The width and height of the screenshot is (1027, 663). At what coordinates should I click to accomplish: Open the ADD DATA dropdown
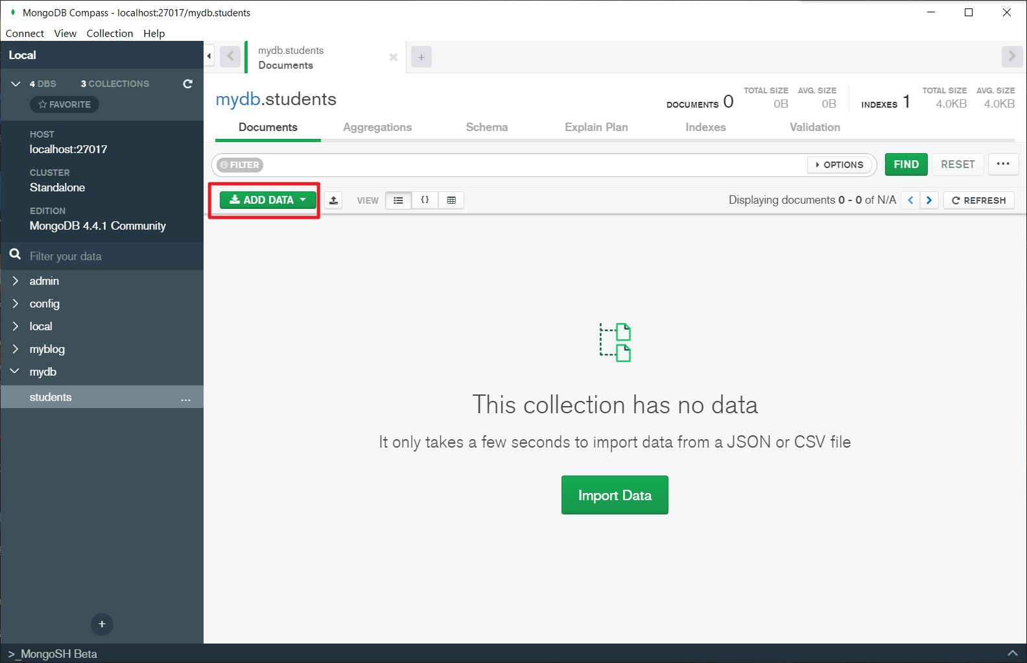coord(268,200)
